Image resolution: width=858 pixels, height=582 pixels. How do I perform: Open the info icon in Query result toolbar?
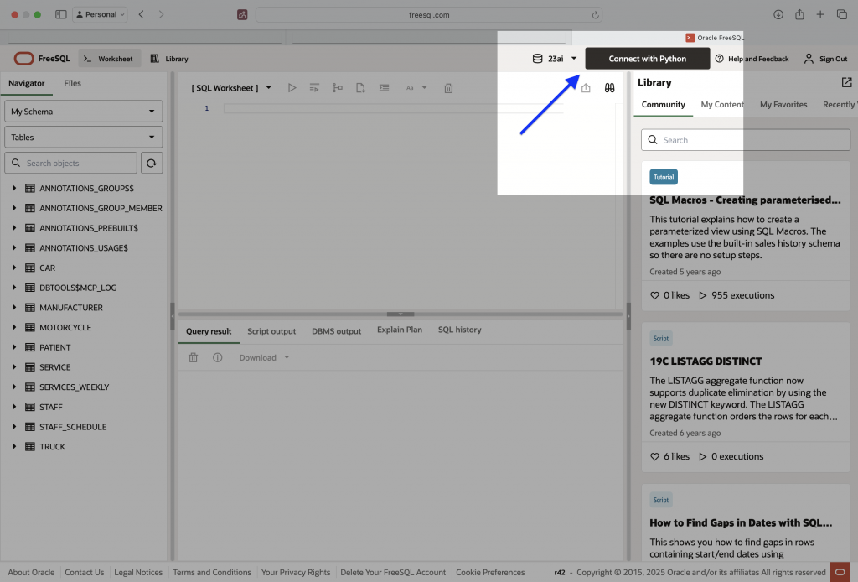click(x=217, y=356)
